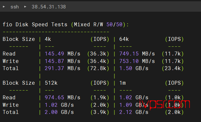Click the fio Disk Speed Tests heading
The image size is (201, 122).
35,24
